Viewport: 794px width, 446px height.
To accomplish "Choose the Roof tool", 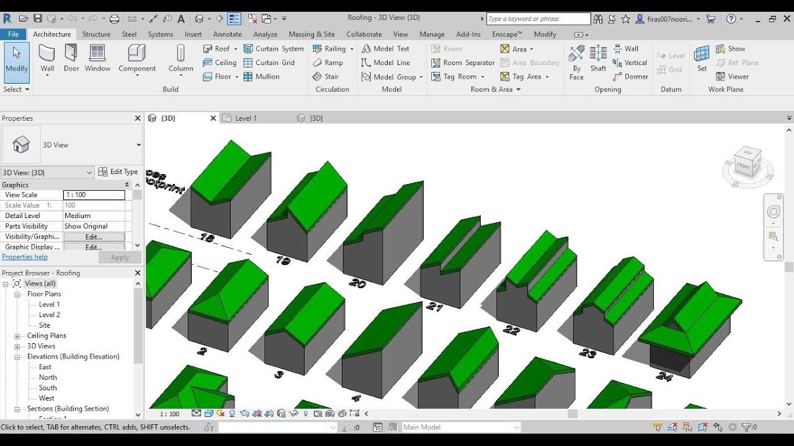I will [216, 48].
